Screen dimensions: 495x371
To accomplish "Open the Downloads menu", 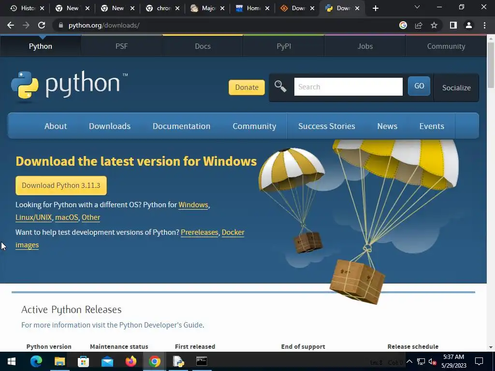I will 110,126.
